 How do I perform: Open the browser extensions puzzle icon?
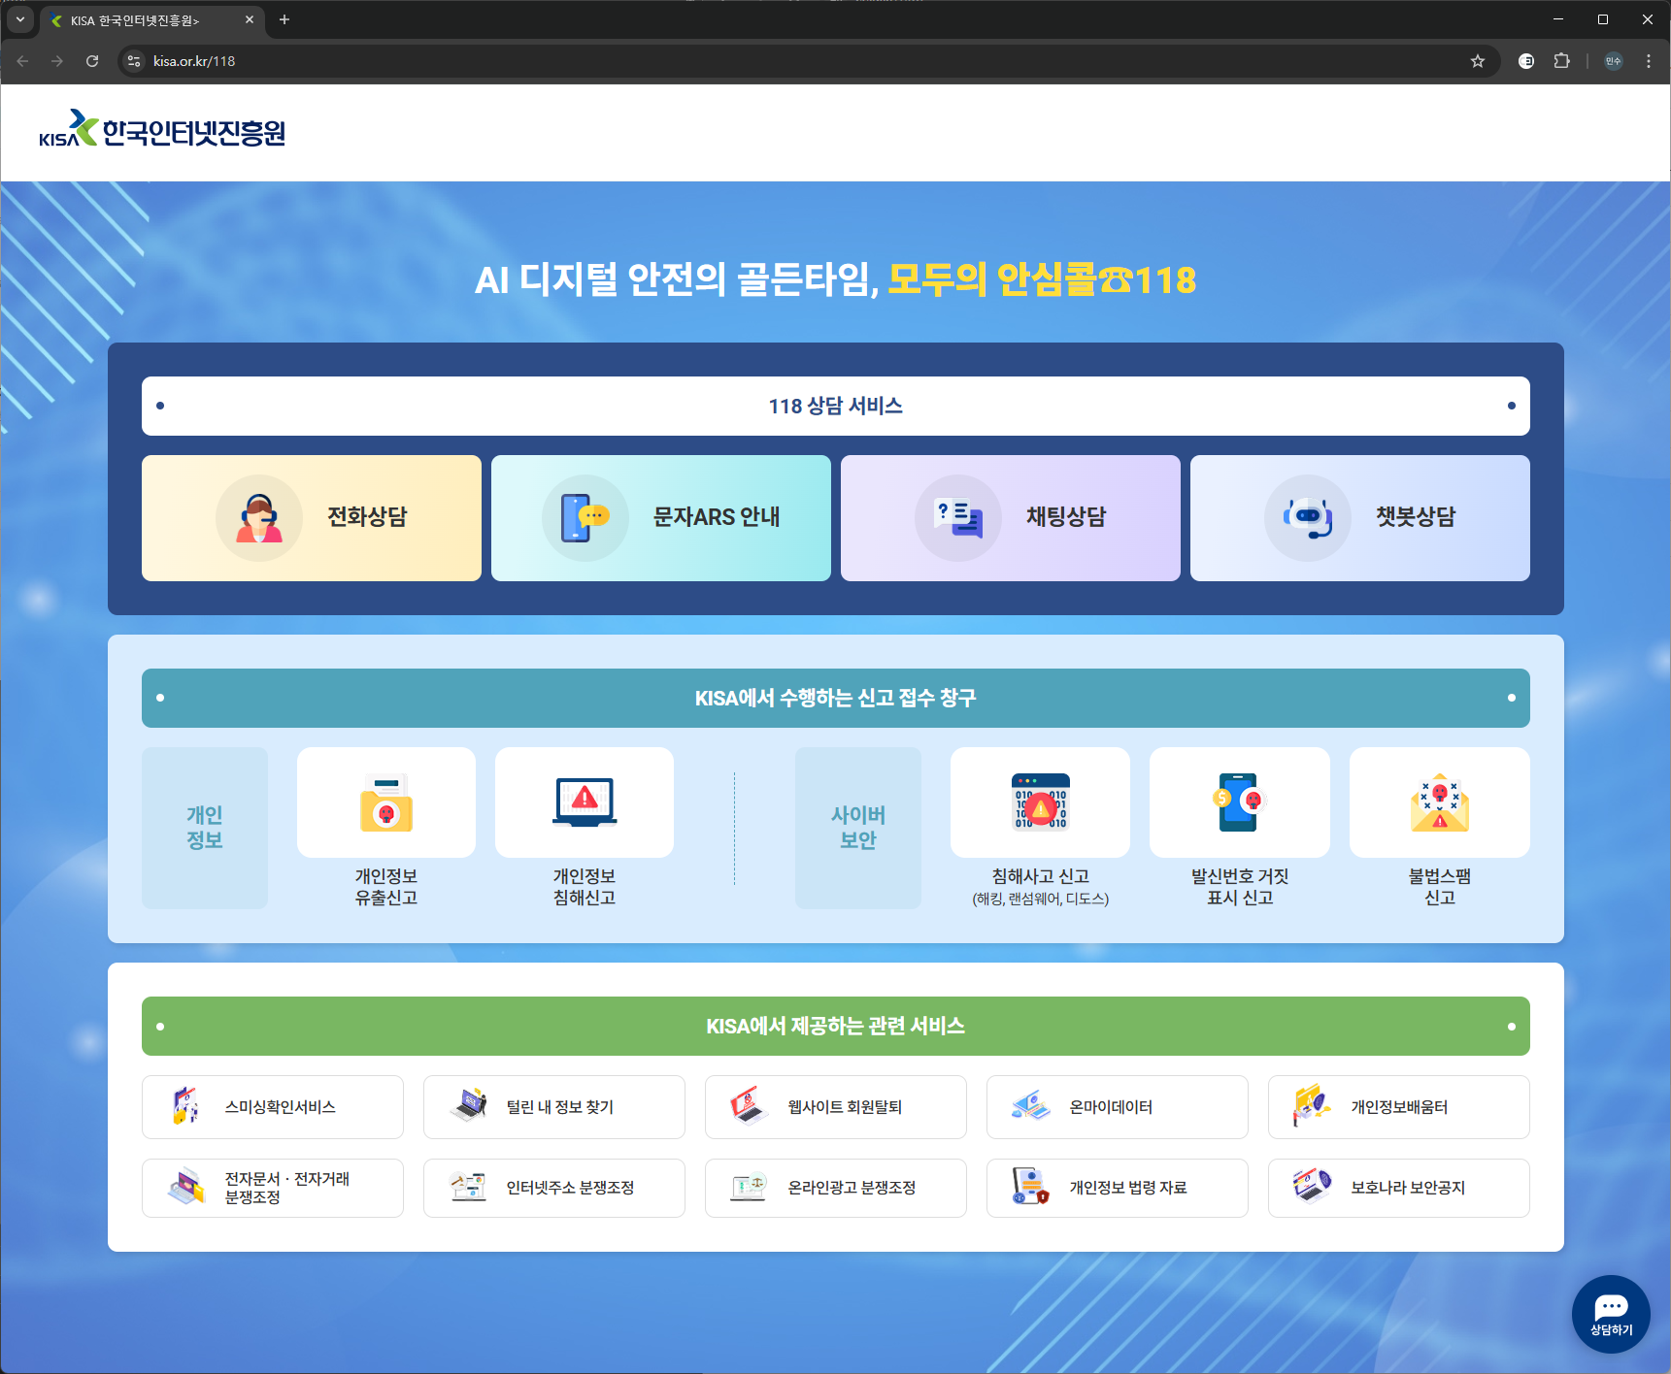(x=1561, y=61)
